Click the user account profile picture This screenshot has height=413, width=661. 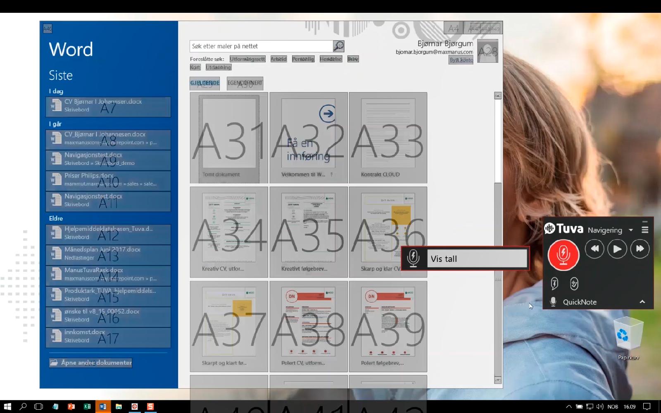coord(487,51)
